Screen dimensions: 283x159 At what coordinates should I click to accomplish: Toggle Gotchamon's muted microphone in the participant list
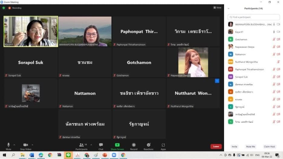pos(274,39)
